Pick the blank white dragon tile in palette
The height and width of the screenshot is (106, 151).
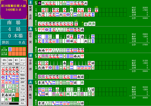(3, 100)
